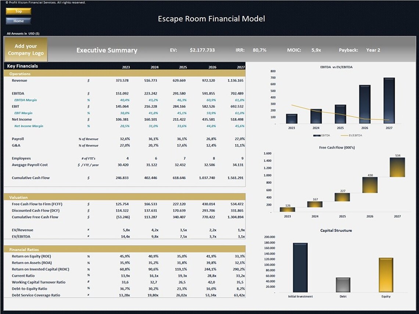The width and height of the screenshot is (419, 314).
Task: Click the gold Top navigation button
Action: click(18, 11)
